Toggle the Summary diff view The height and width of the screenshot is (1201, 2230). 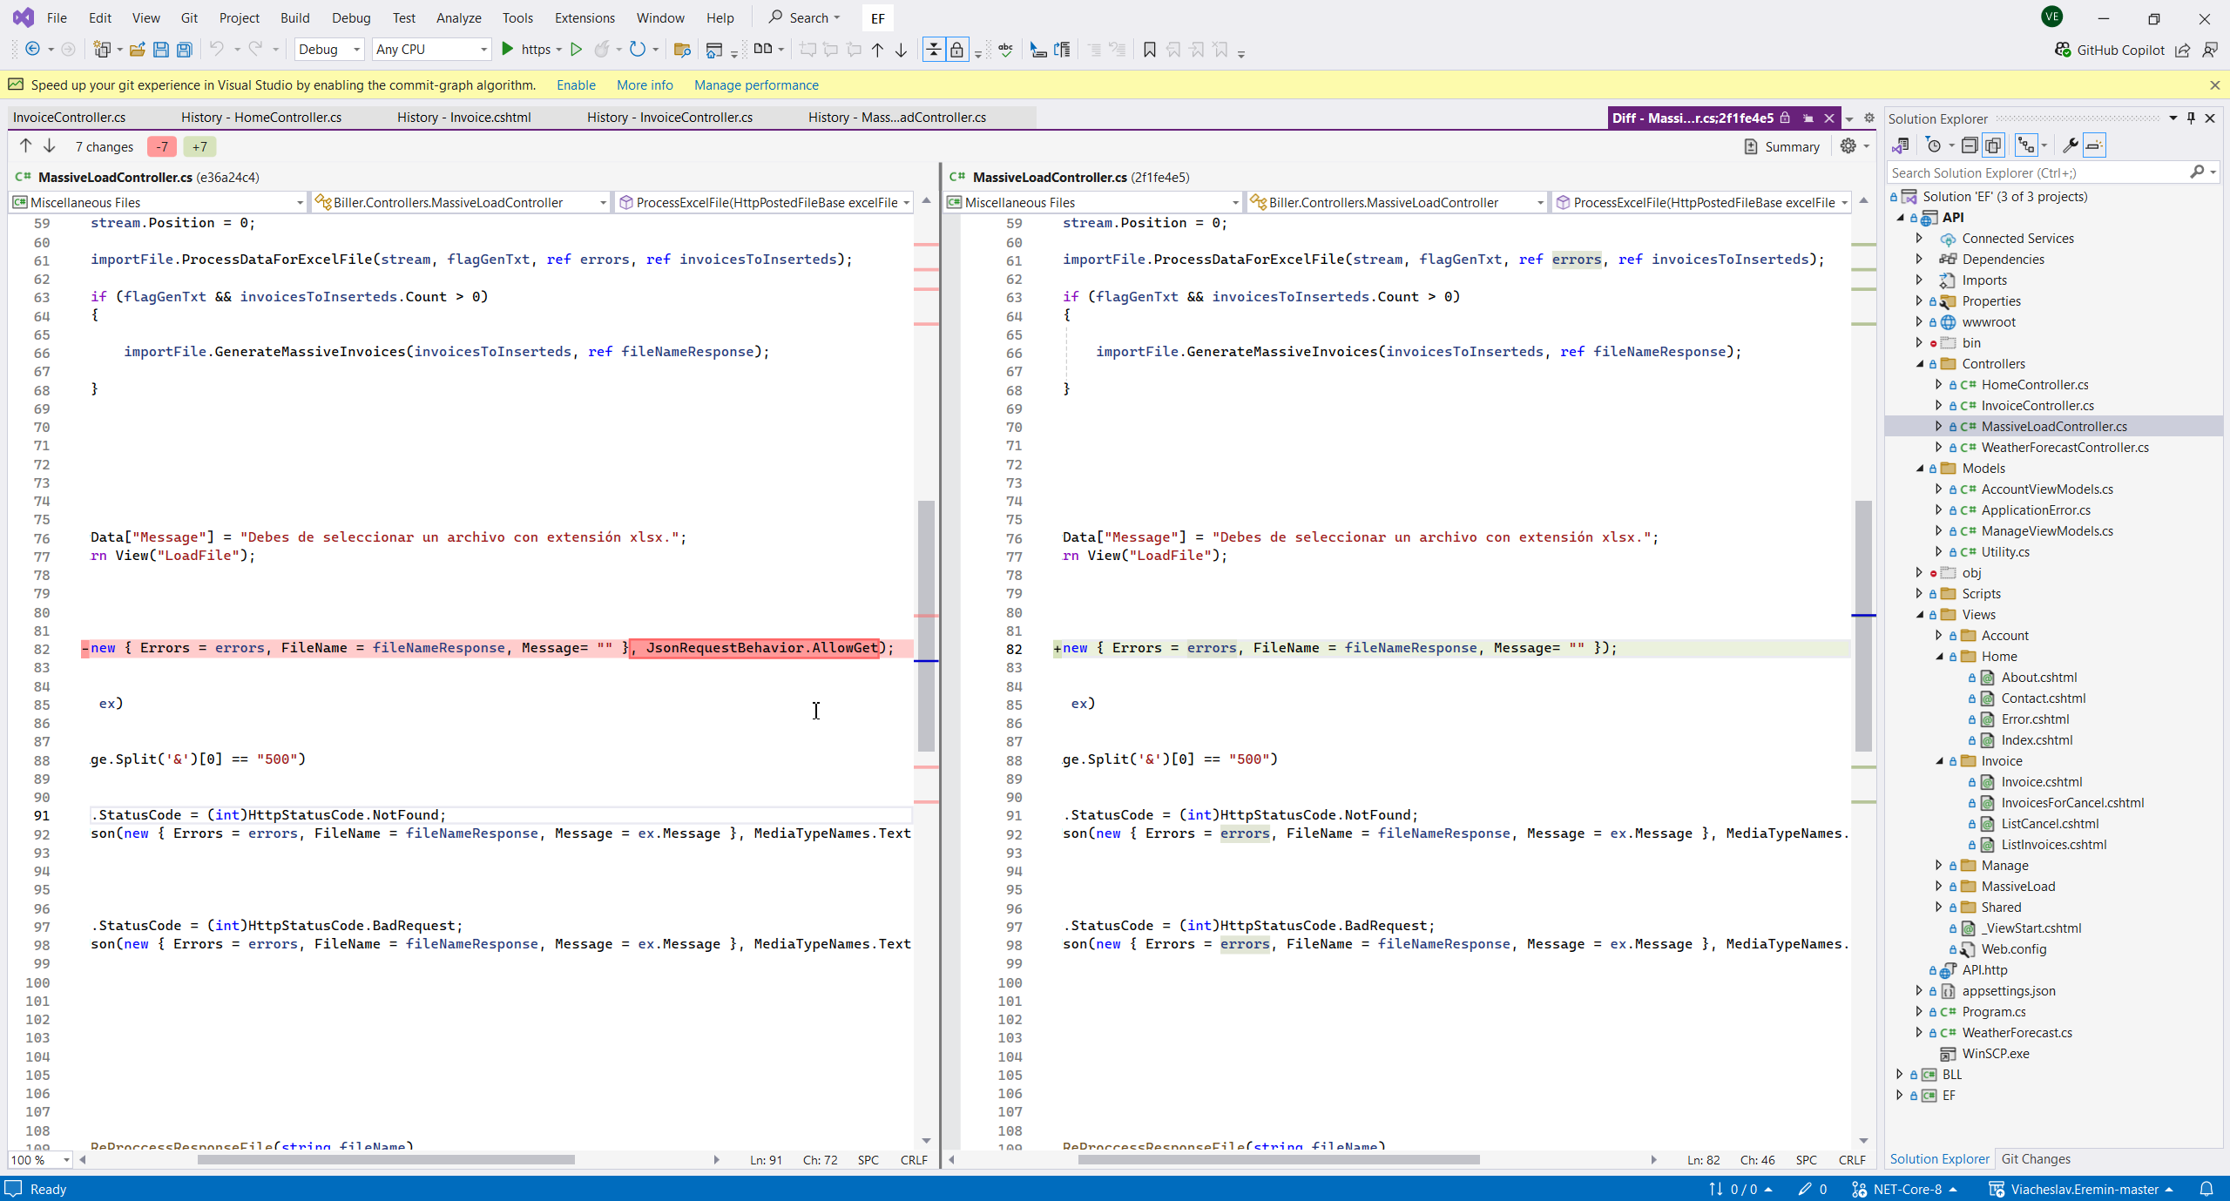1781,146
